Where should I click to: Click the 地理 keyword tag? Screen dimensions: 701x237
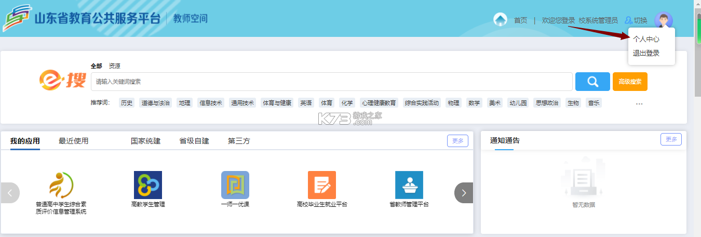point(184,103)
